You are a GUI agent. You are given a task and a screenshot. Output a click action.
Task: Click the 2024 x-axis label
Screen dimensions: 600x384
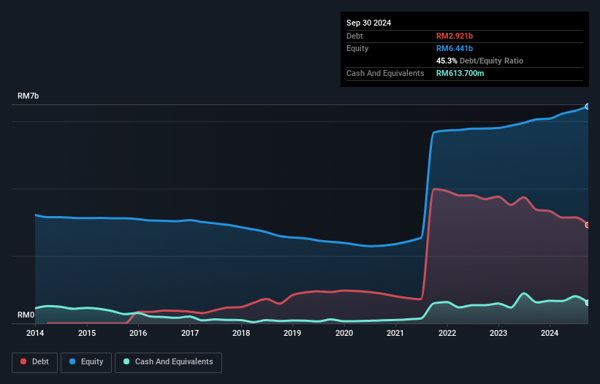coord(550,333)
